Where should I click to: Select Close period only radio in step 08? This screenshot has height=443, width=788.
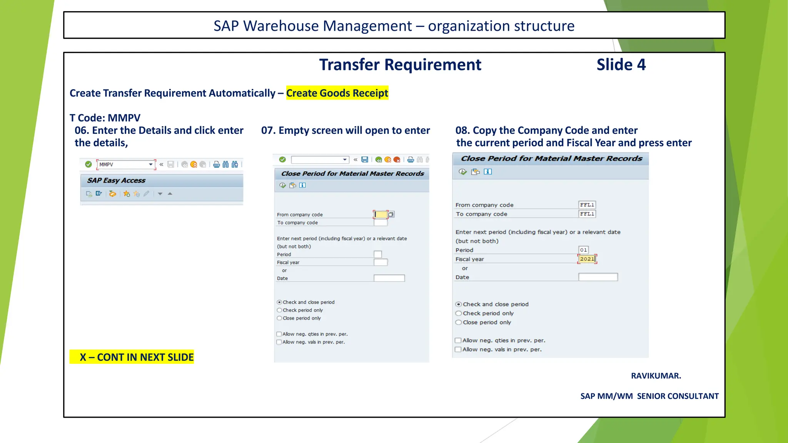pos(458,322)
